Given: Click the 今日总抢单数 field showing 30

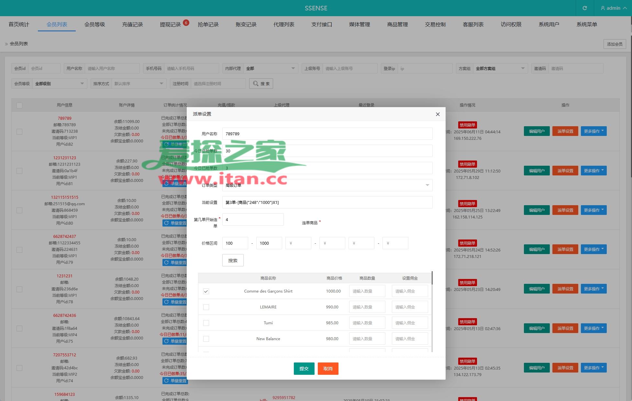Looking at the screenshot, I should 327,151.
